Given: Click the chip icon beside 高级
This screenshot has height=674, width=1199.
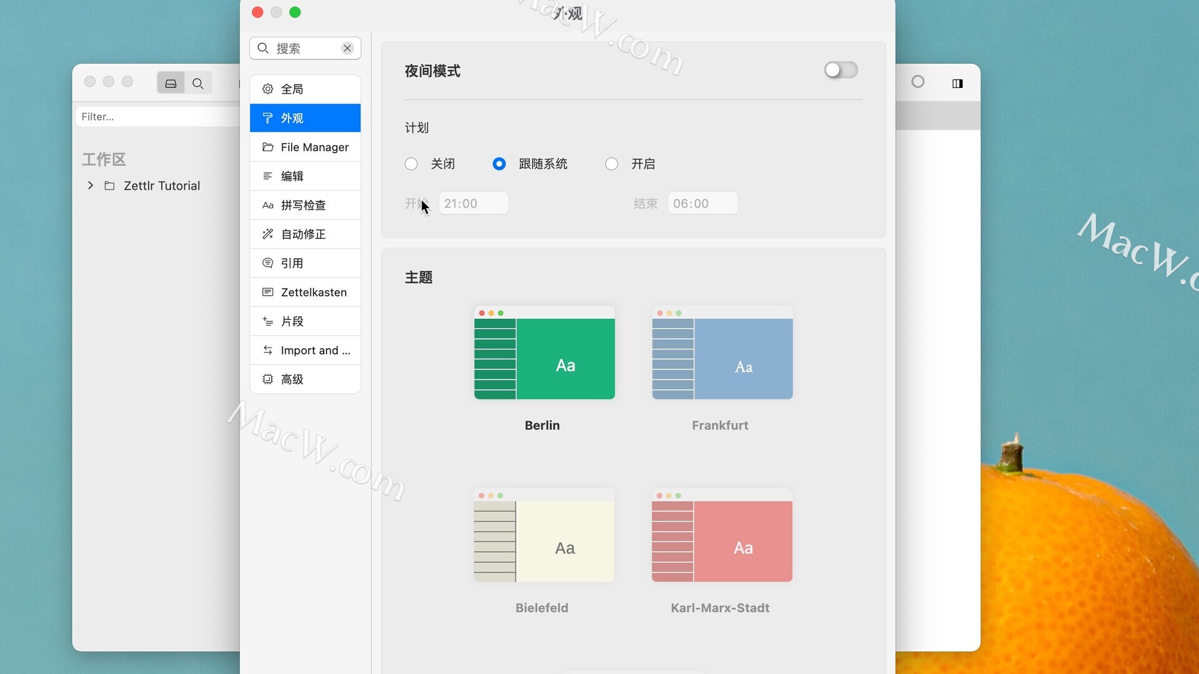Looking at the screenshot, I should pyautogui.click(x=268, y=379).
